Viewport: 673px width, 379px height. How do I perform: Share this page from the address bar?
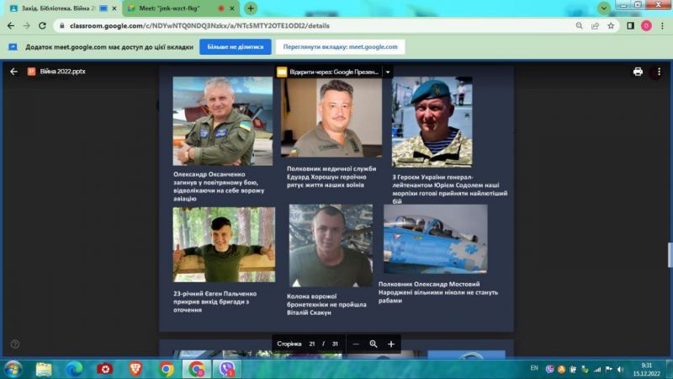point(595,26)
